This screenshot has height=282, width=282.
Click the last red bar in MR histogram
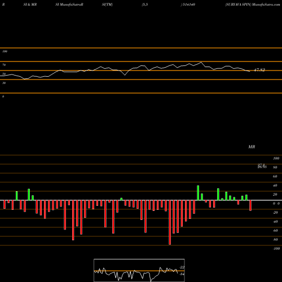pyautogui.click(x=250, y=205)
